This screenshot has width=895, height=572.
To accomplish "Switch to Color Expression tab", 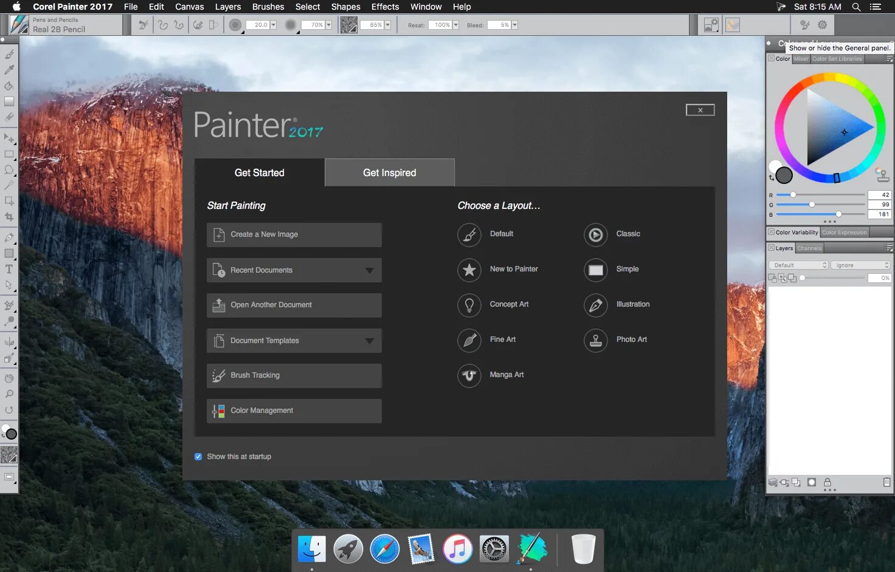I will pos(845,233).
